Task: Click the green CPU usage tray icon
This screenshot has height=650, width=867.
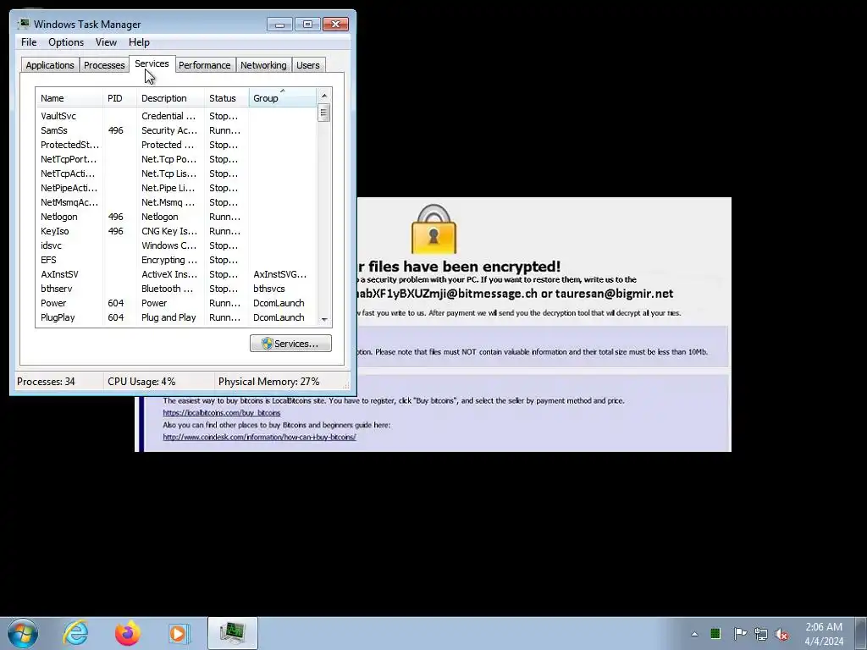Action: point(715,633)
